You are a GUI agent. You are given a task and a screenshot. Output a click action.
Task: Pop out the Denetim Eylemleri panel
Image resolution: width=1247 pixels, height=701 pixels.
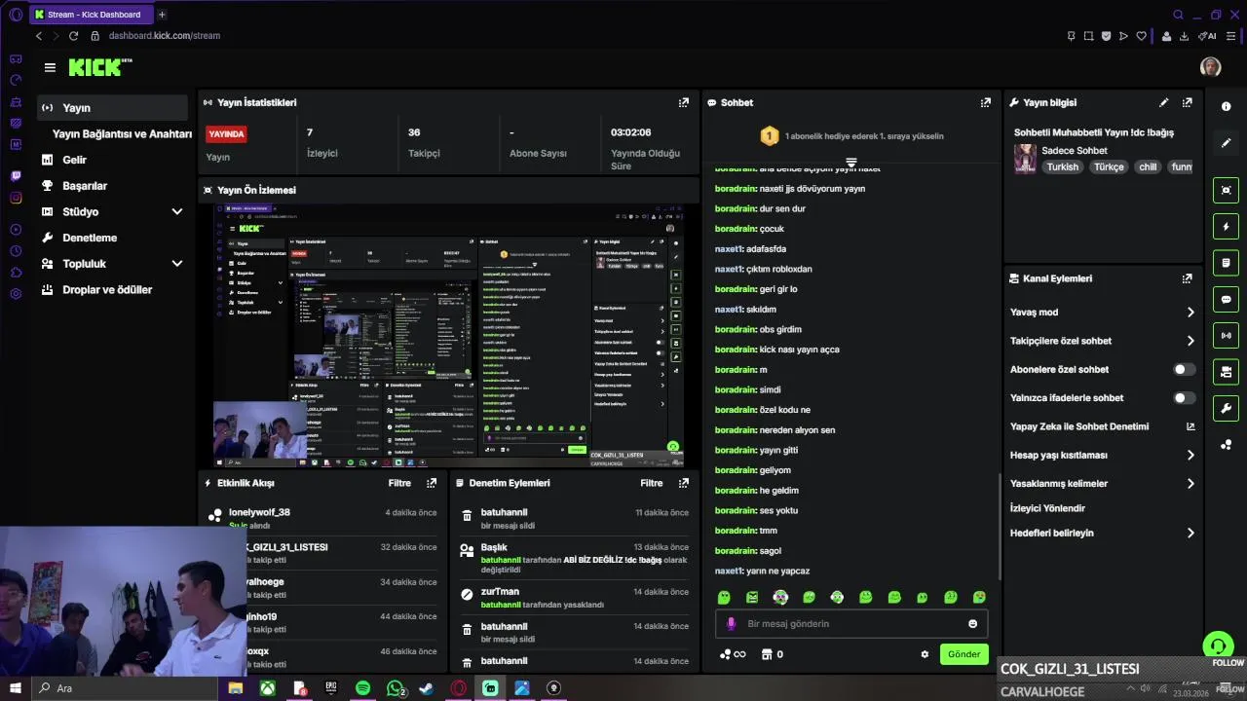click(683, 483)
